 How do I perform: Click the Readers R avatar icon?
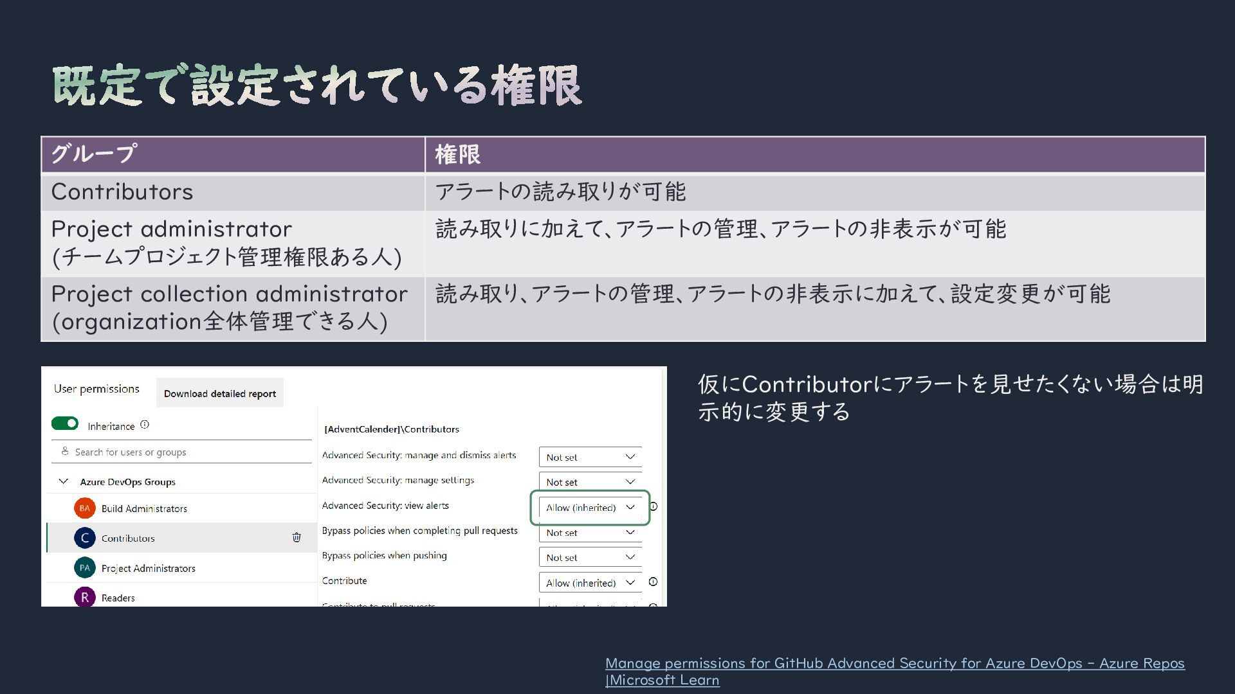[84, 597]
